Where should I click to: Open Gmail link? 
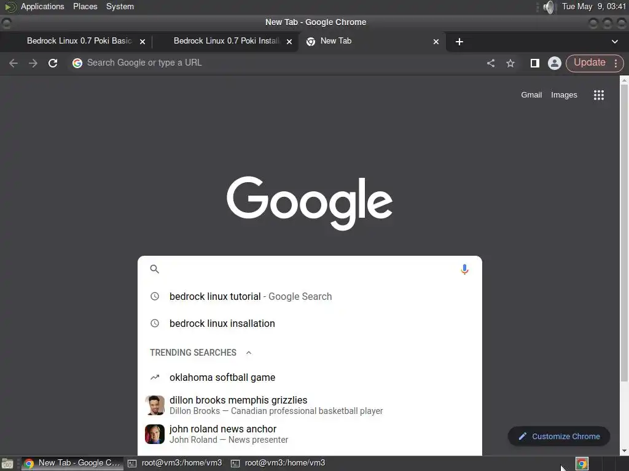[531, 95]
